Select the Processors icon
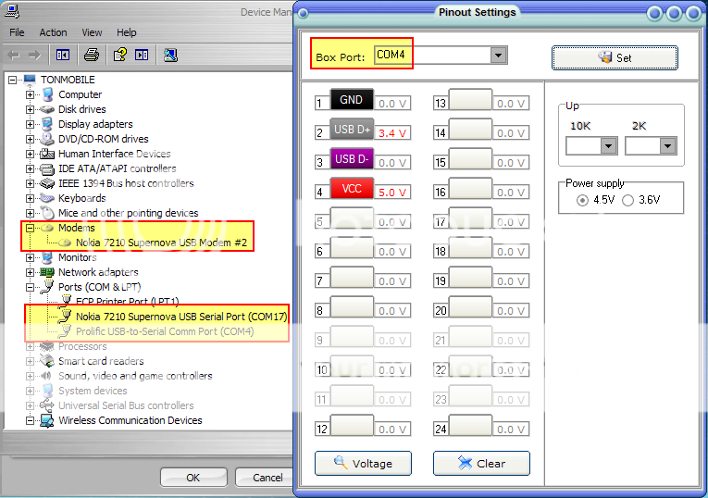Image resolution: width=708 pixels, height=498 pixels. (47, 346)
